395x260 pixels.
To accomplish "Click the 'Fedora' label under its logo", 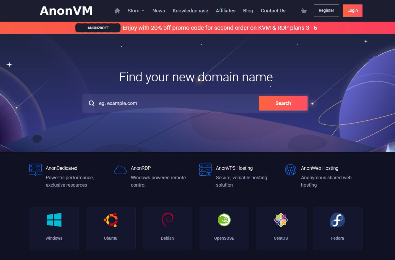I will click(x=338, y=238).
